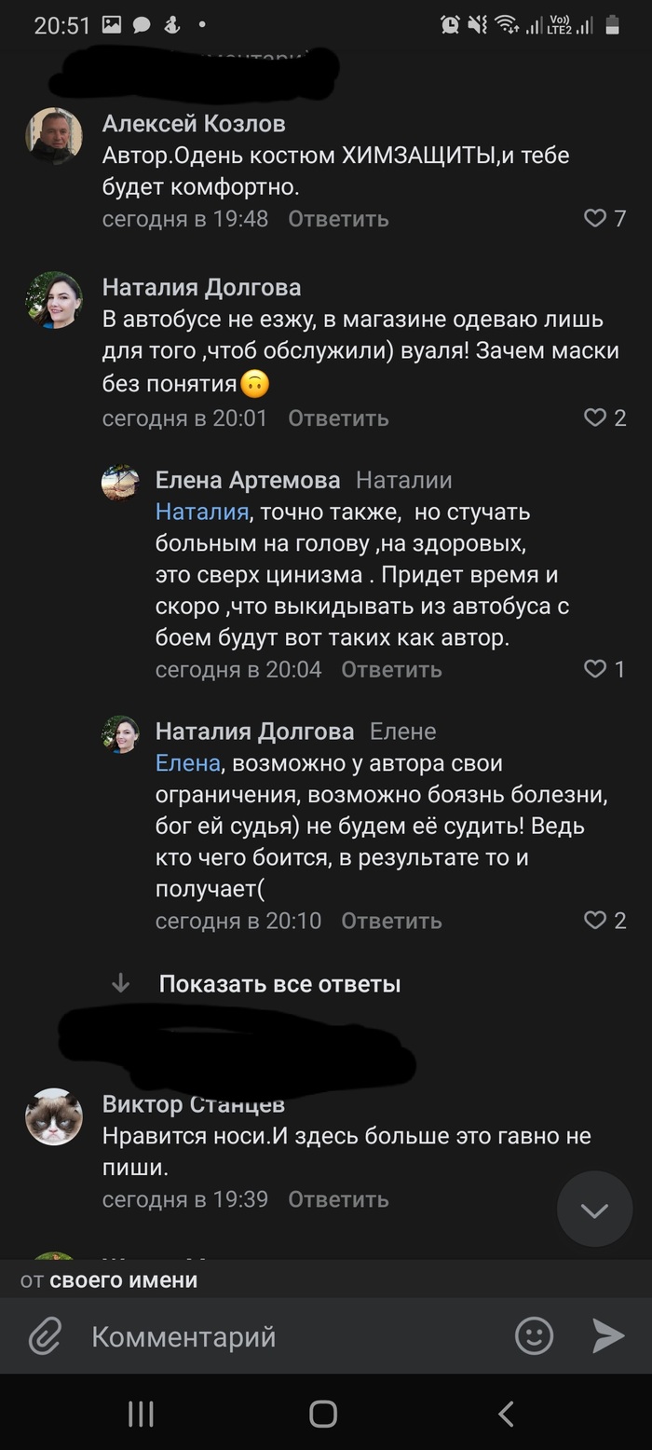The image size is (652, 1450).
Task: Open the Android recent apps button
Action: (x=141, y=1415)
